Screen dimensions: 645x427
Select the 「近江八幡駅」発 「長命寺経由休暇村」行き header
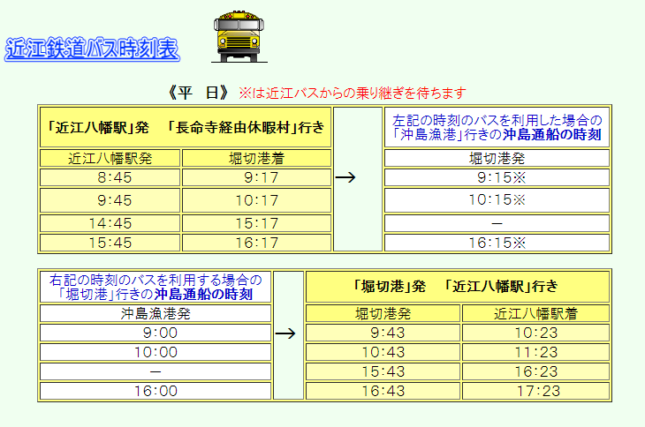[x=186, y=127]
